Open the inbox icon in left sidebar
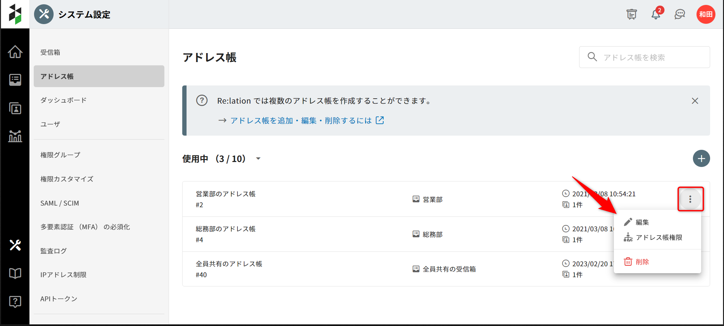 click(x=15, y=80)
